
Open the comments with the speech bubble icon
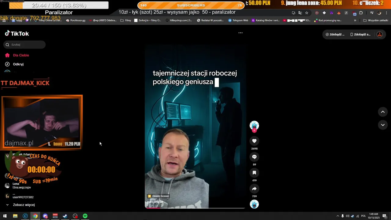[x=254, y=157]
